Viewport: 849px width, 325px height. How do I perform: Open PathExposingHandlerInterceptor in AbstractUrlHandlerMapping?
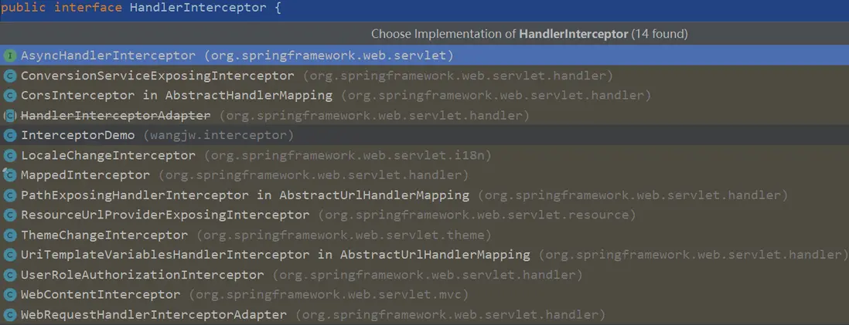[244, 195]
